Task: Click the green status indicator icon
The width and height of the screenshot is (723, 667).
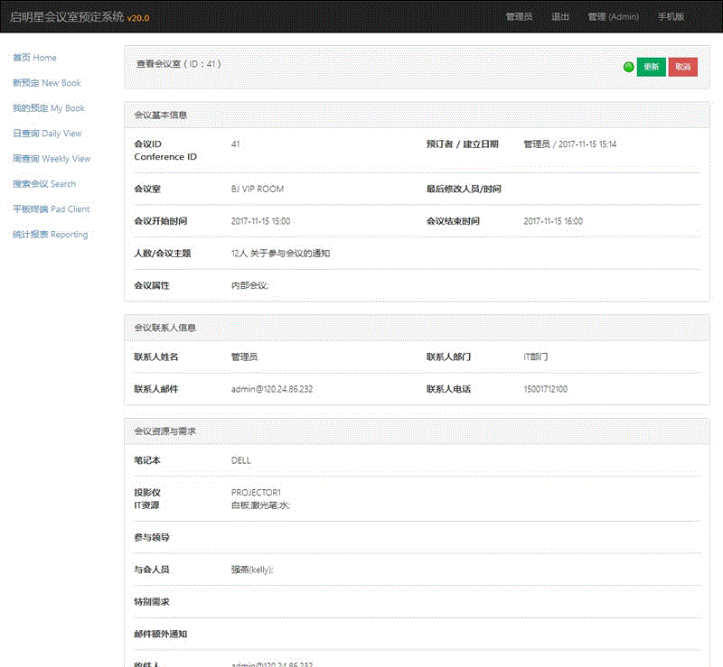Action: coord(628,68)
